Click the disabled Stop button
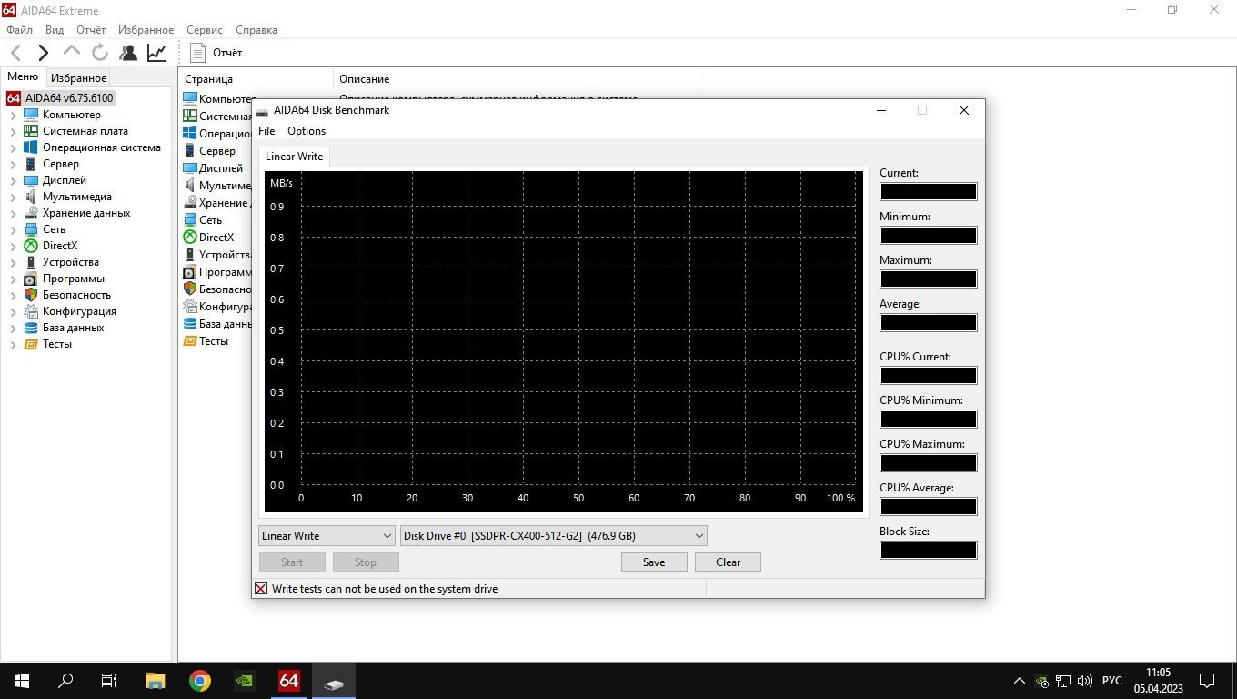This screenshot has width=1237, height=699. click(366, 562)
